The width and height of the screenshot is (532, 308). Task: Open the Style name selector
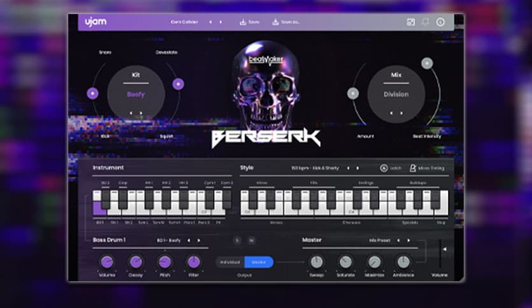[315, 168]
